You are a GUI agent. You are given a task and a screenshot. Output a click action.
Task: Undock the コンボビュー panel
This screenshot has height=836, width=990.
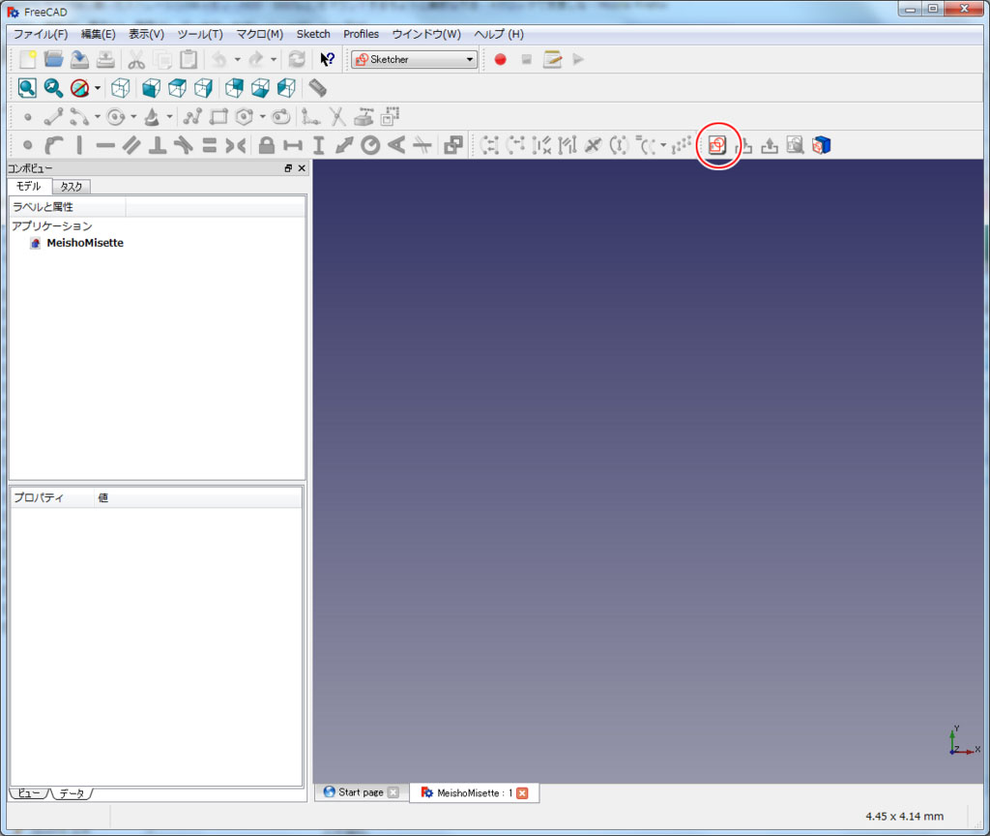[288, 168]
